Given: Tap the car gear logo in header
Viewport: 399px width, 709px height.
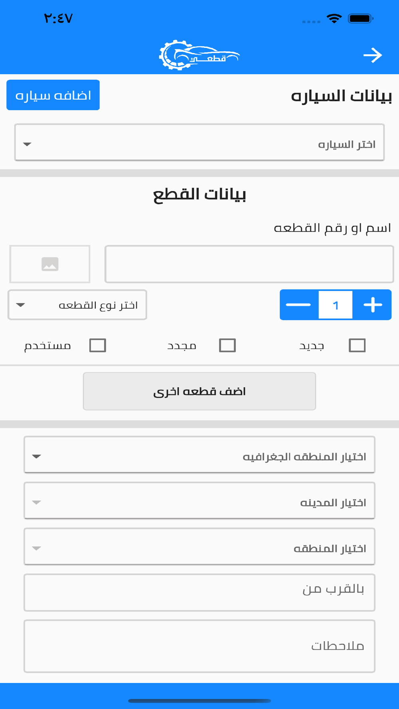Looking at the screenshot, I should tap(199, 55).
